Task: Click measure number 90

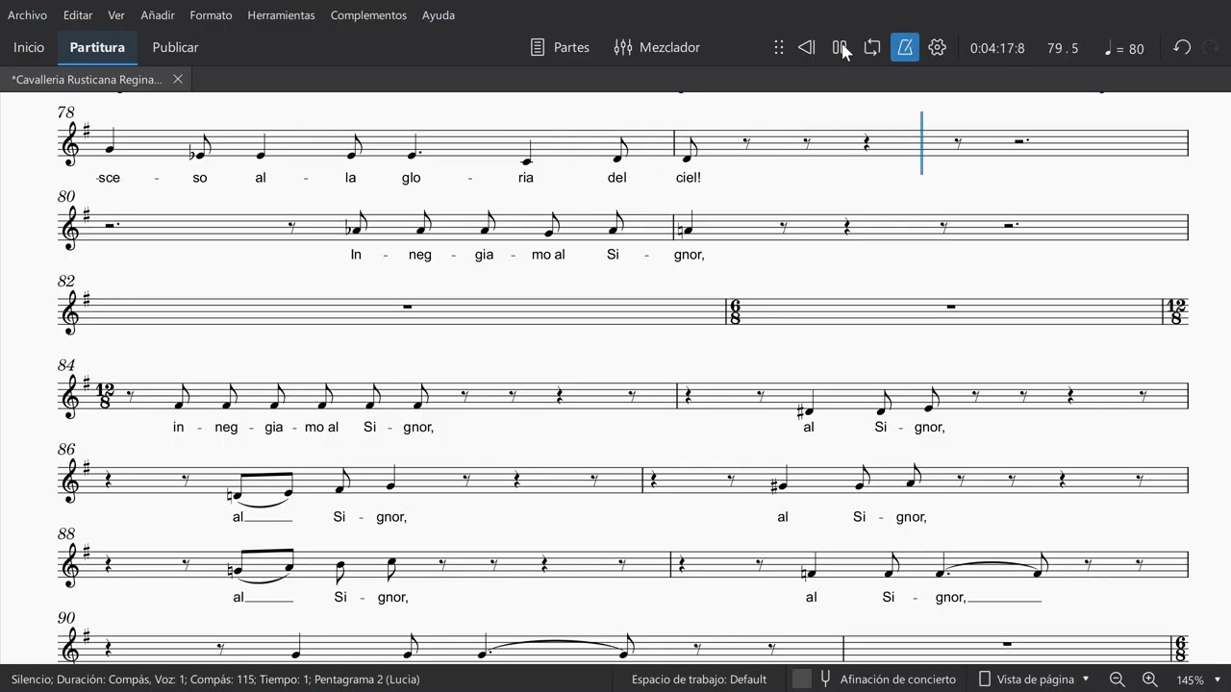Action: [x=66, y=619]
